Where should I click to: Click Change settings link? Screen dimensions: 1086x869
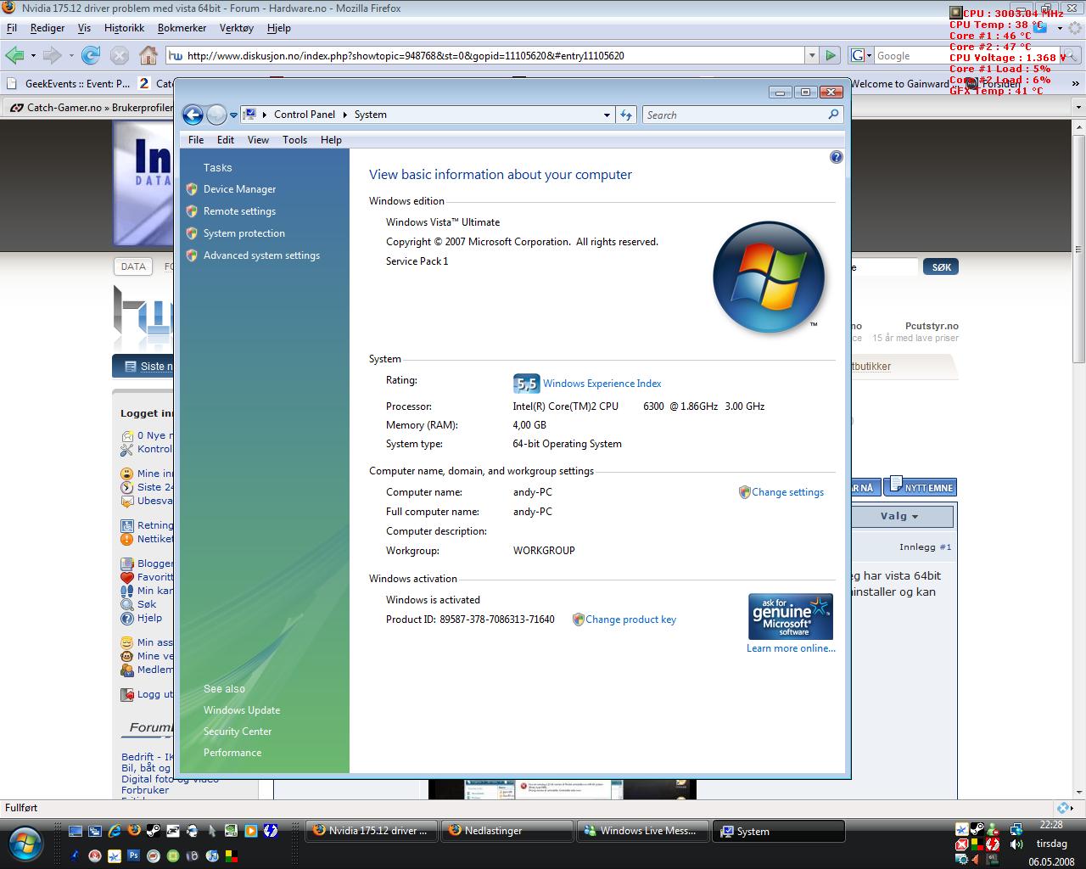(x=787, y=492)
